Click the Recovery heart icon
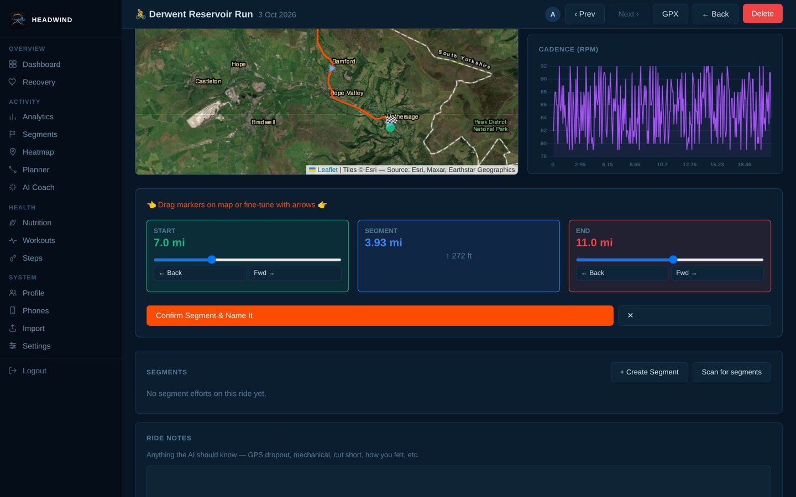The image size is (796, 497). (13, 82)
